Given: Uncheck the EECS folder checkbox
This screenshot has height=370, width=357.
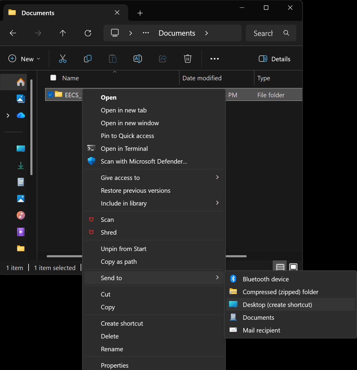Looking at the screenshot, I should point(50,95).
